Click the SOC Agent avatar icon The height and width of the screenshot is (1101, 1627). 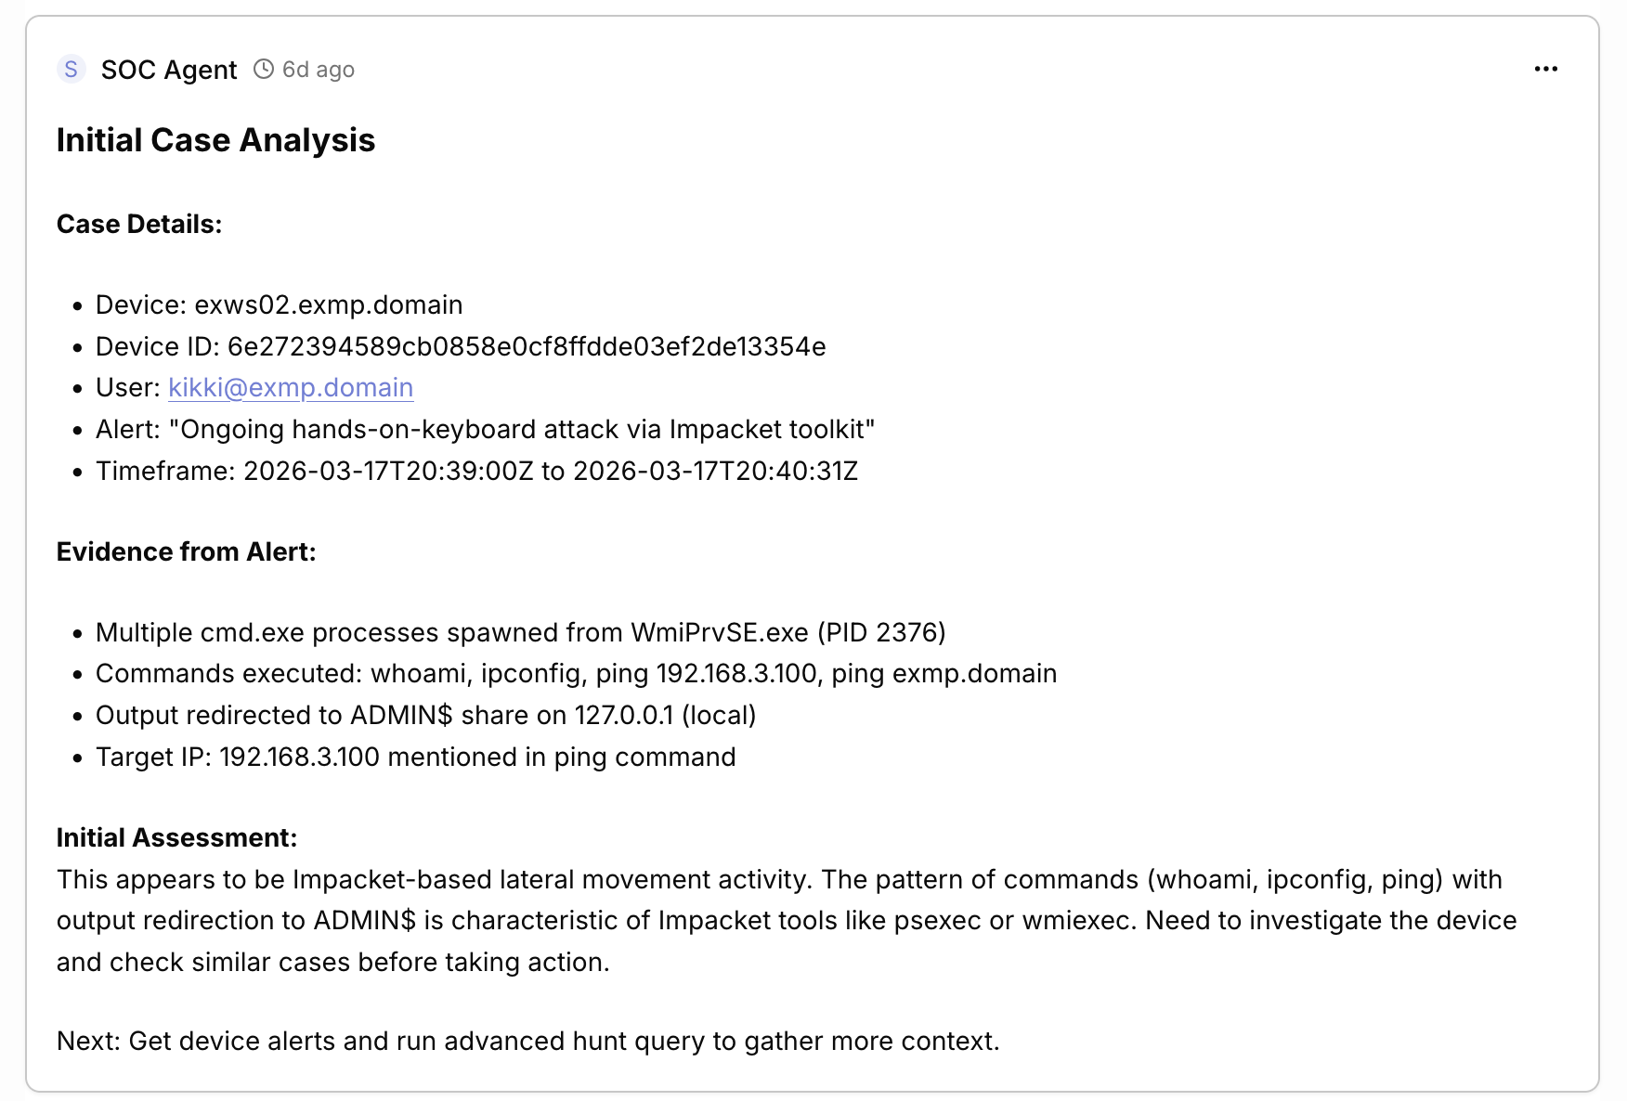point(72,70)
